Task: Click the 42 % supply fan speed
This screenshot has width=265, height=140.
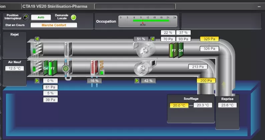Action: coord(148,81)
